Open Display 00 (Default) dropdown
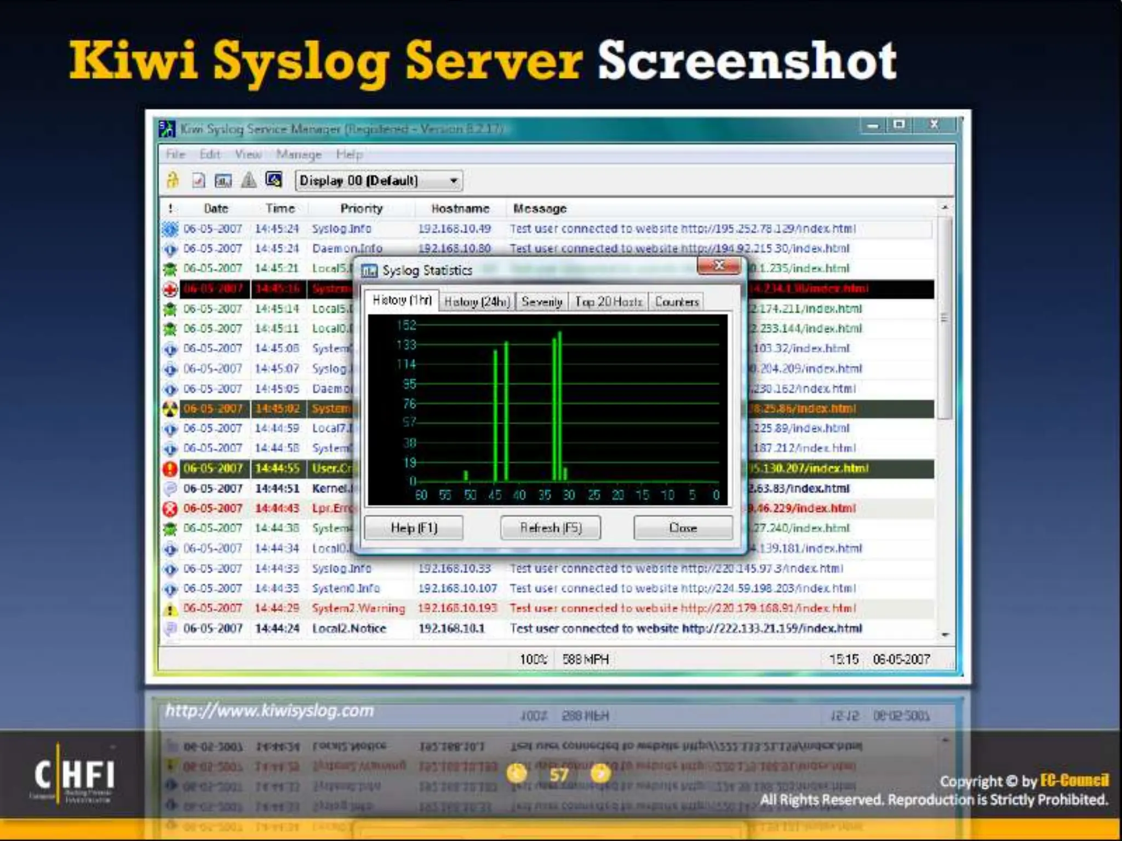The height and width of the screenshot is (841, 1122). pyautogui.click(x=379, y=181)
